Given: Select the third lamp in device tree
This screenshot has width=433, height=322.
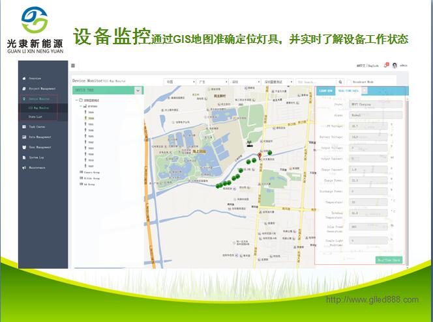Looking at the screenshot, I should [89, 124].
